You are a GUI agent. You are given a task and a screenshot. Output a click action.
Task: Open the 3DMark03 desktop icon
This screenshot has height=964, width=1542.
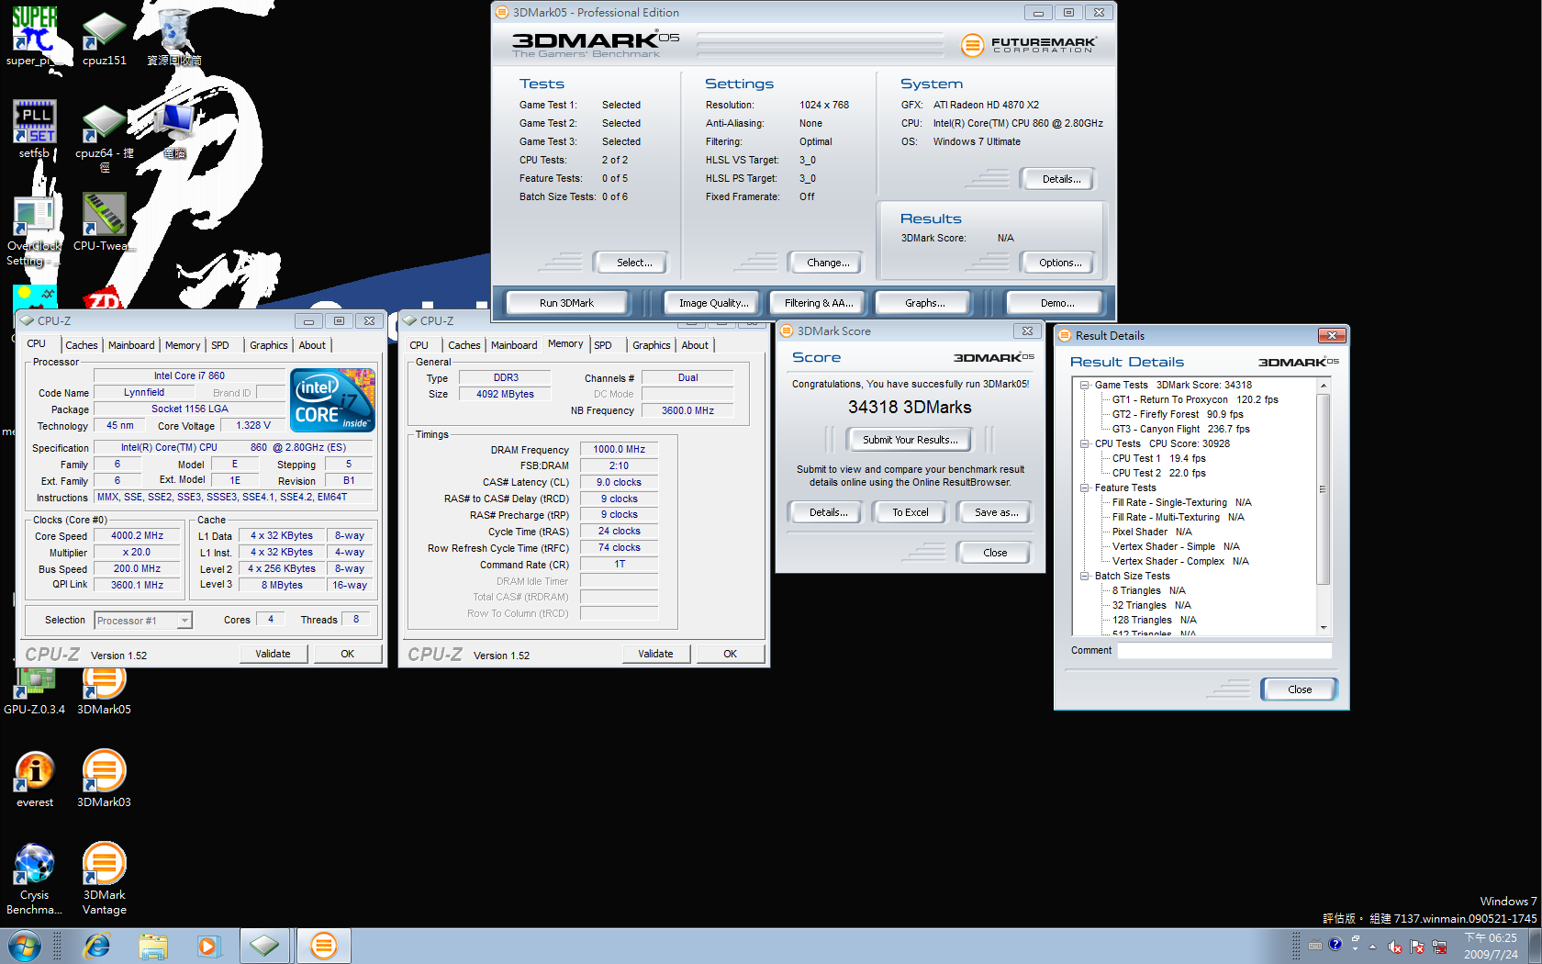(x=104, y=773)
